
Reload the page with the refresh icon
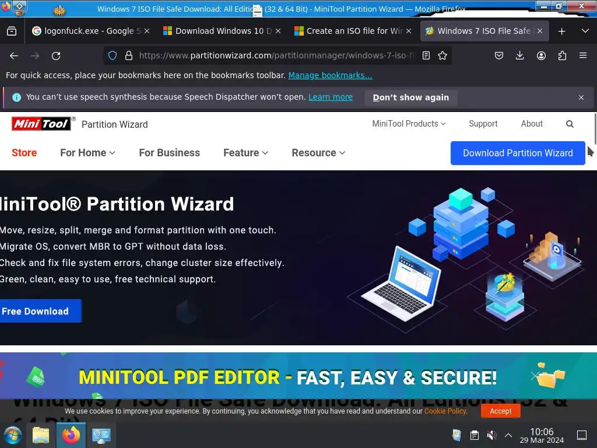pos(56,56)
